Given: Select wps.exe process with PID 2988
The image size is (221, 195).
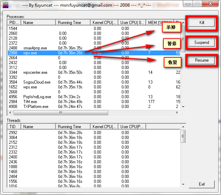Looking at the screenshot, I should pos(94,53).
